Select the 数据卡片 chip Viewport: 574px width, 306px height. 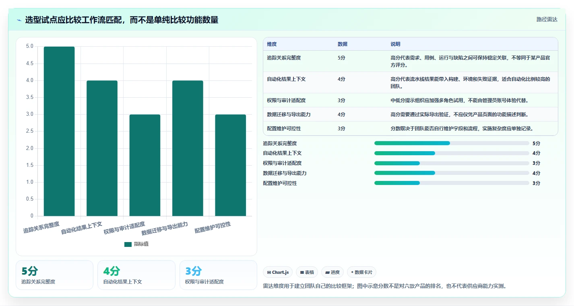click(x=361, y=272)
